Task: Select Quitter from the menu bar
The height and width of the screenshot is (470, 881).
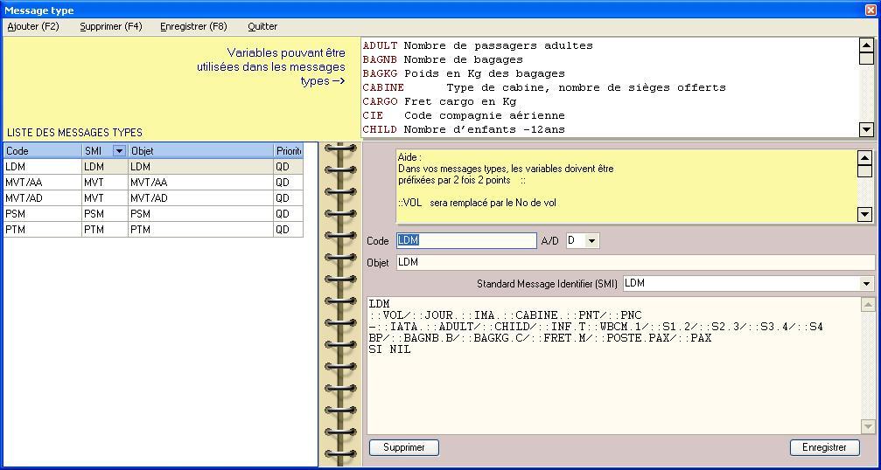Action: coord(262,26)
